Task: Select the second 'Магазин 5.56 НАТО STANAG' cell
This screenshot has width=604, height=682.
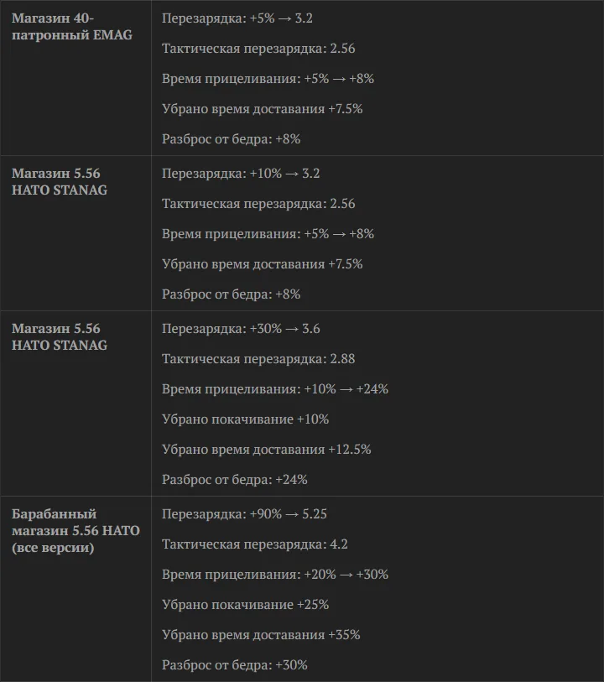Action: point(60,336)
